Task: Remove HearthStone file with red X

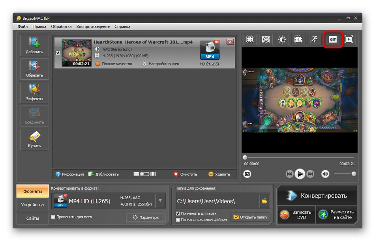Action: pos(230,41)
